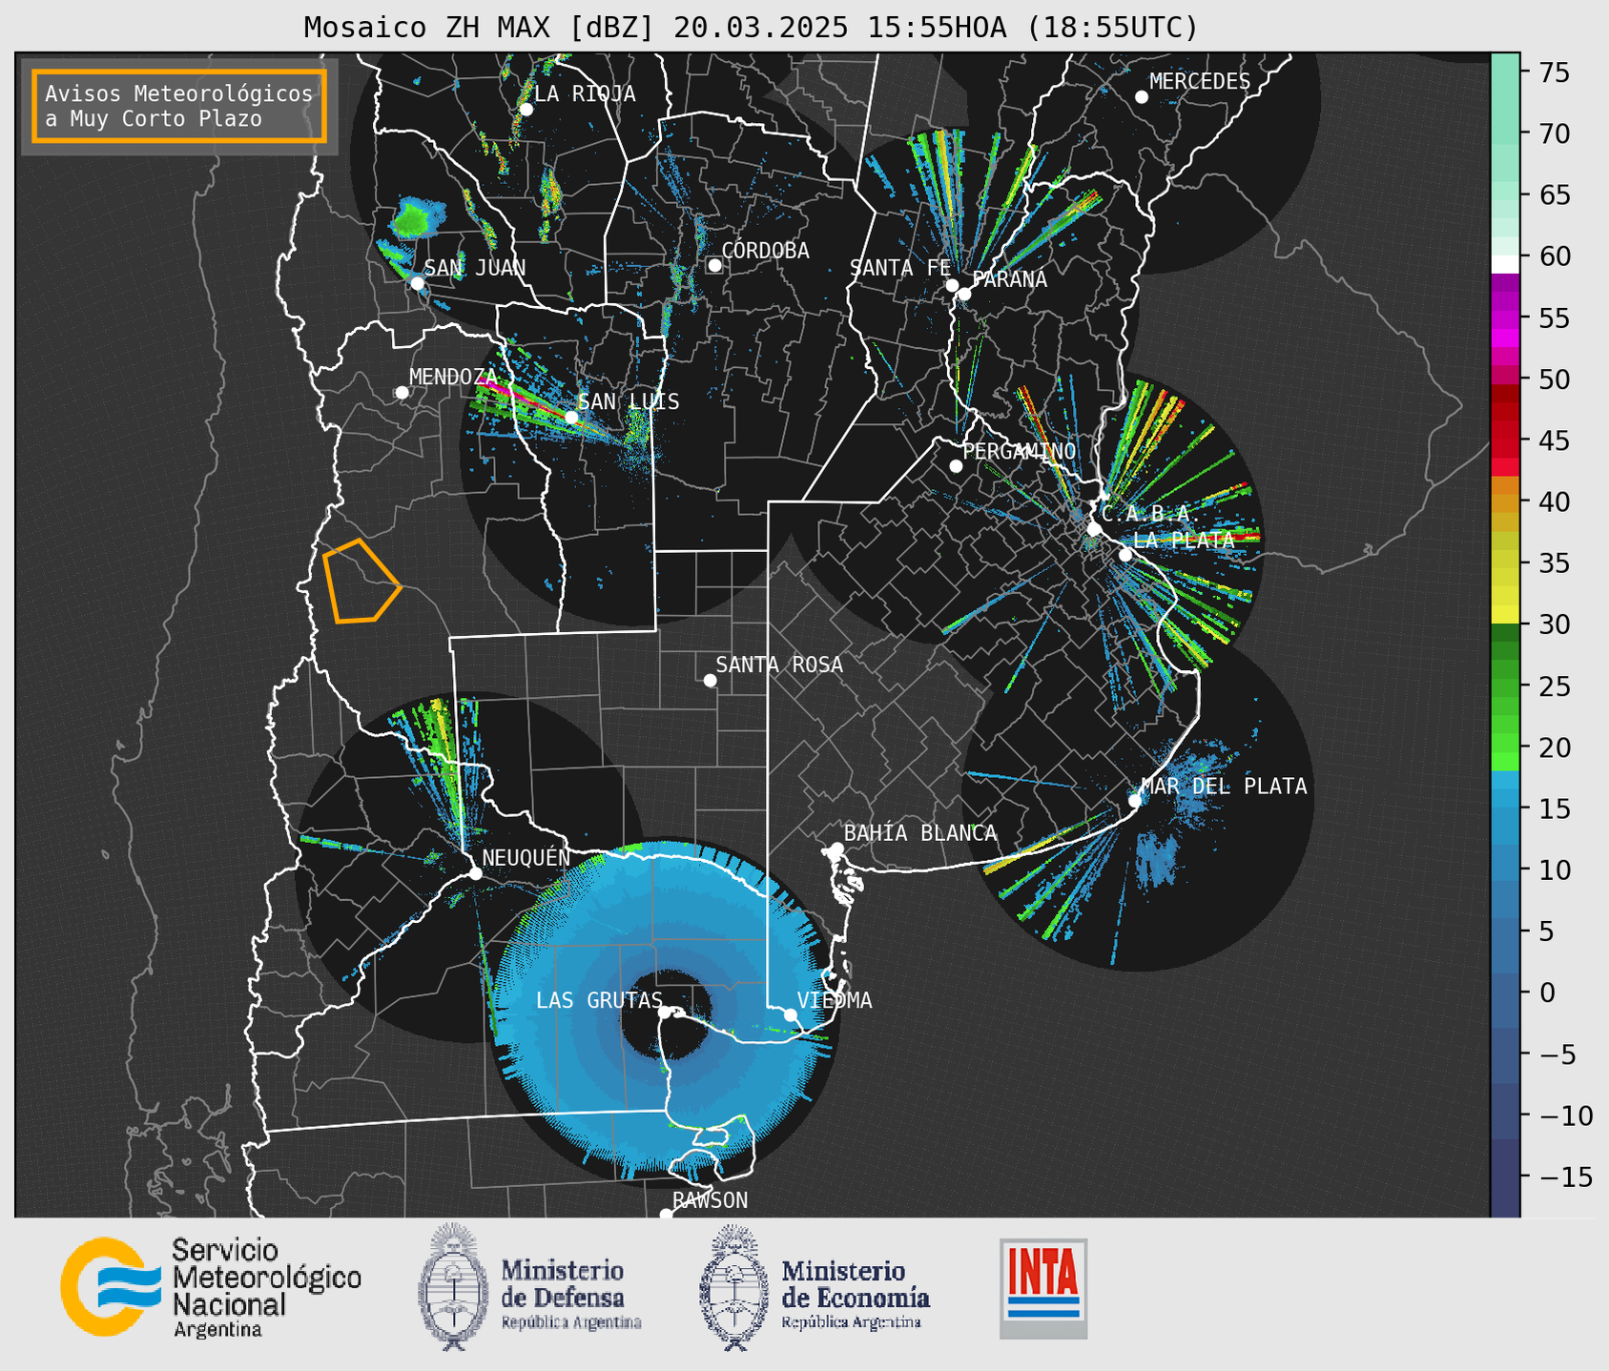Click the MERCEDES city marker dot

(x=1141, y=97)
